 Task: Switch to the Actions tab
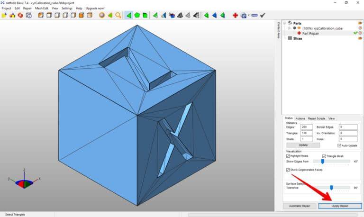tap(300, 118)
